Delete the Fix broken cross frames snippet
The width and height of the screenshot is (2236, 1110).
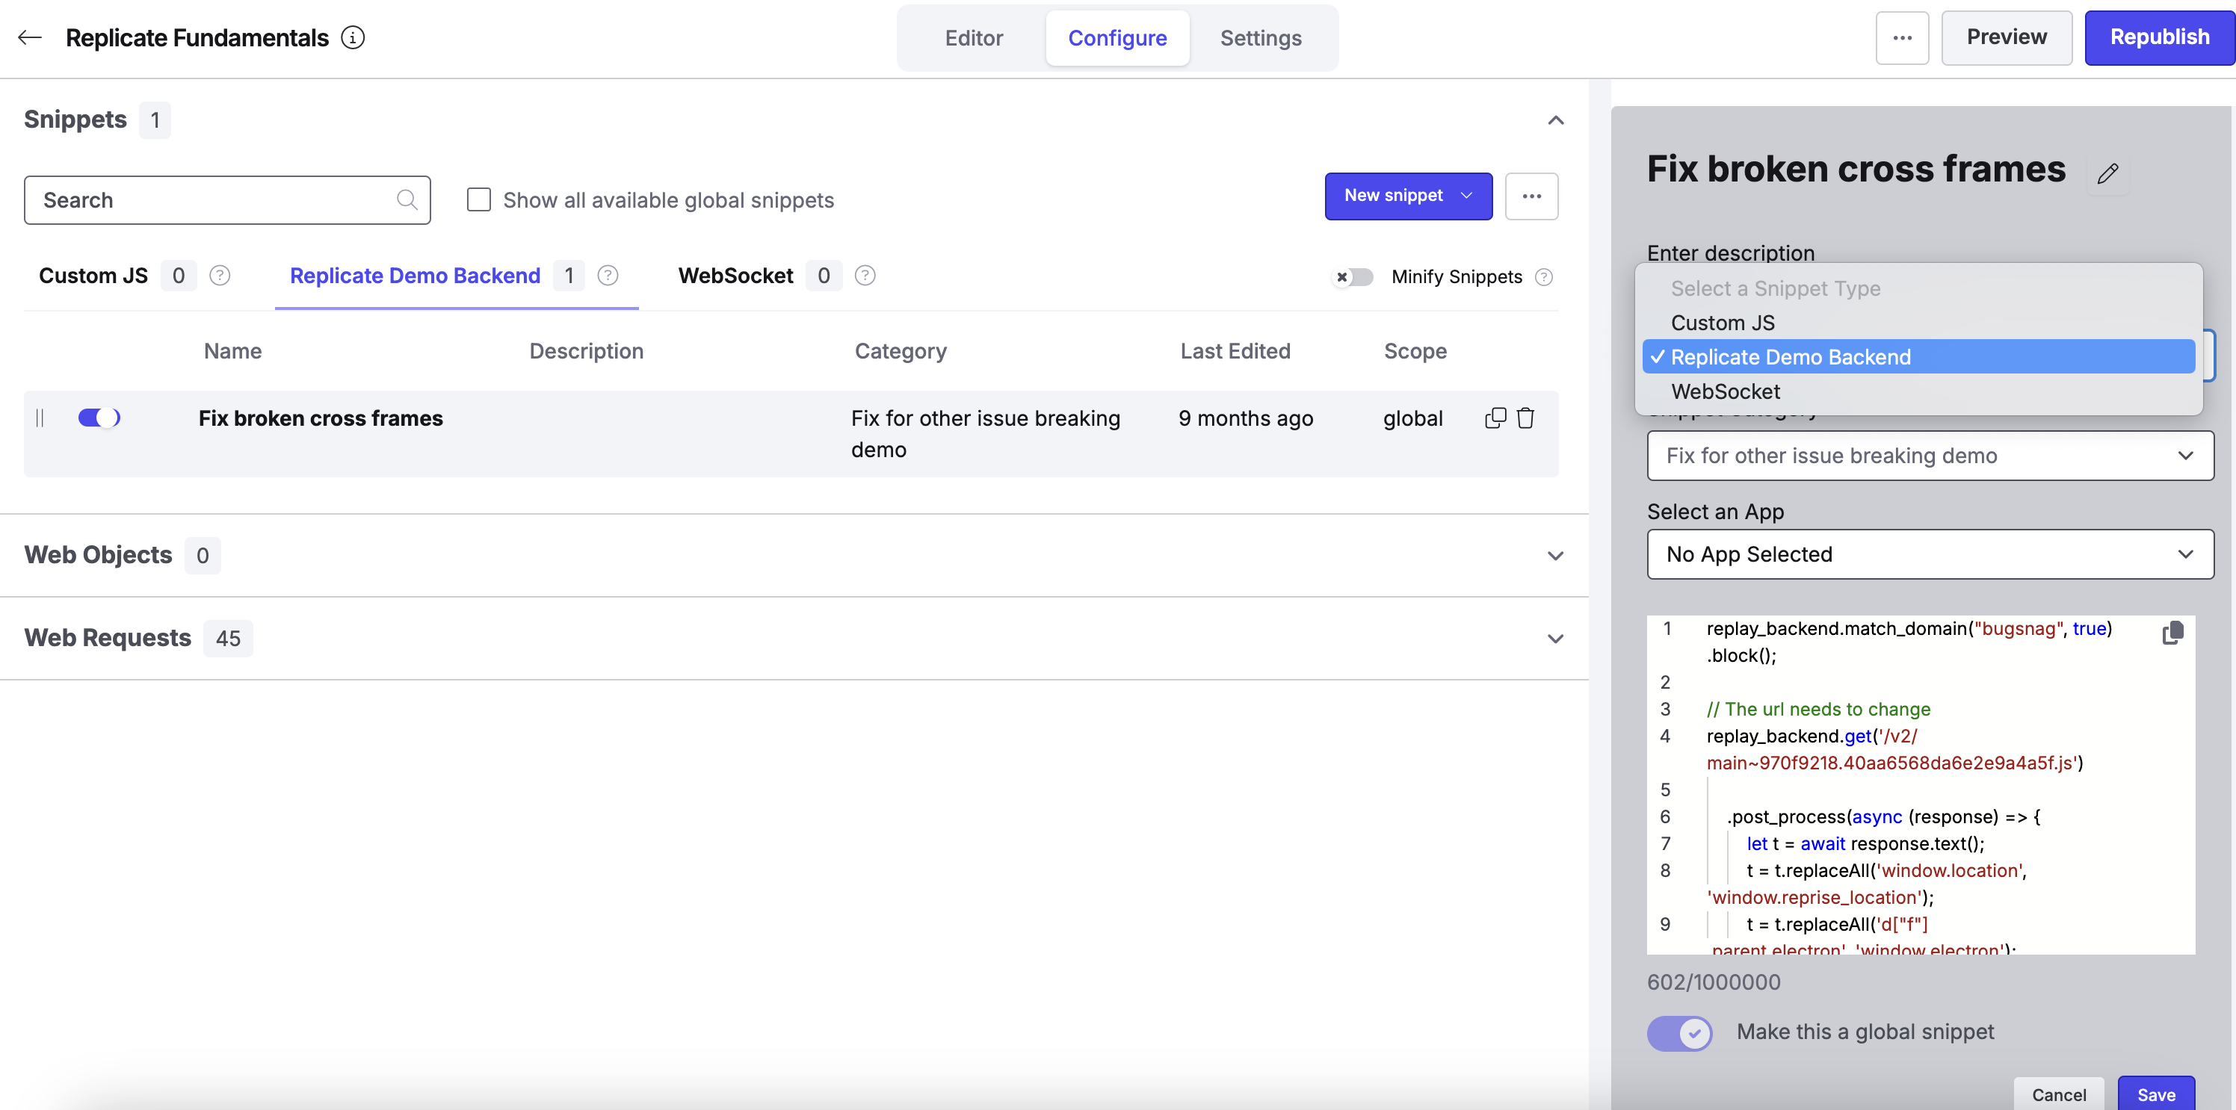1525,418
